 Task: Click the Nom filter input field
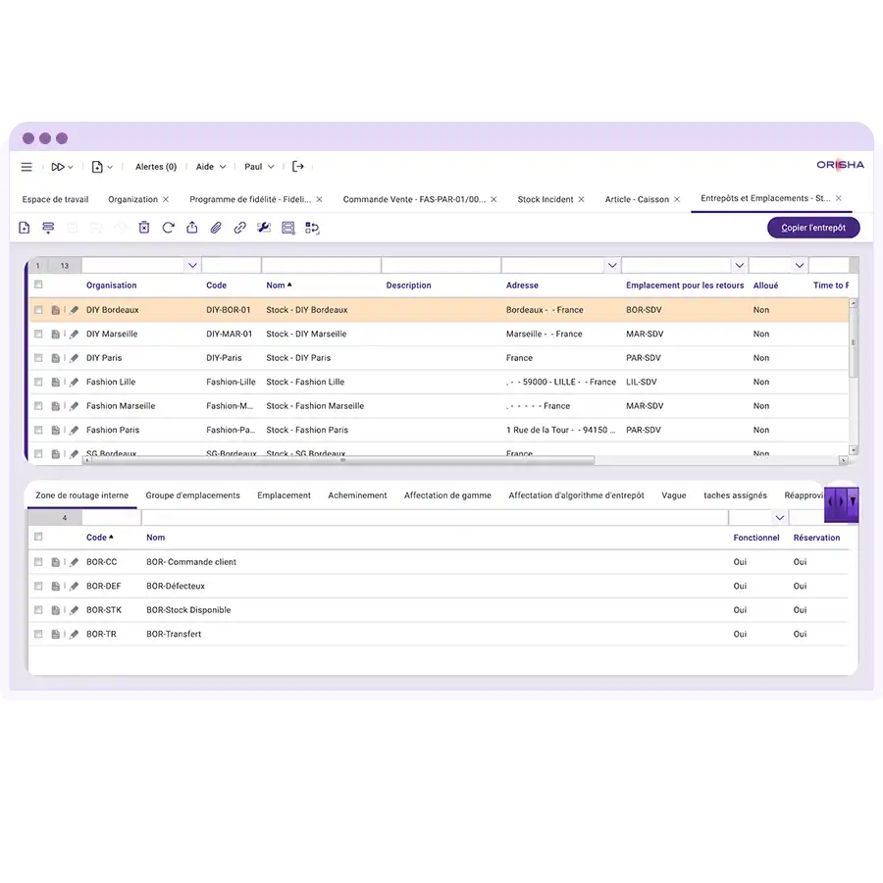coord(320,266)
